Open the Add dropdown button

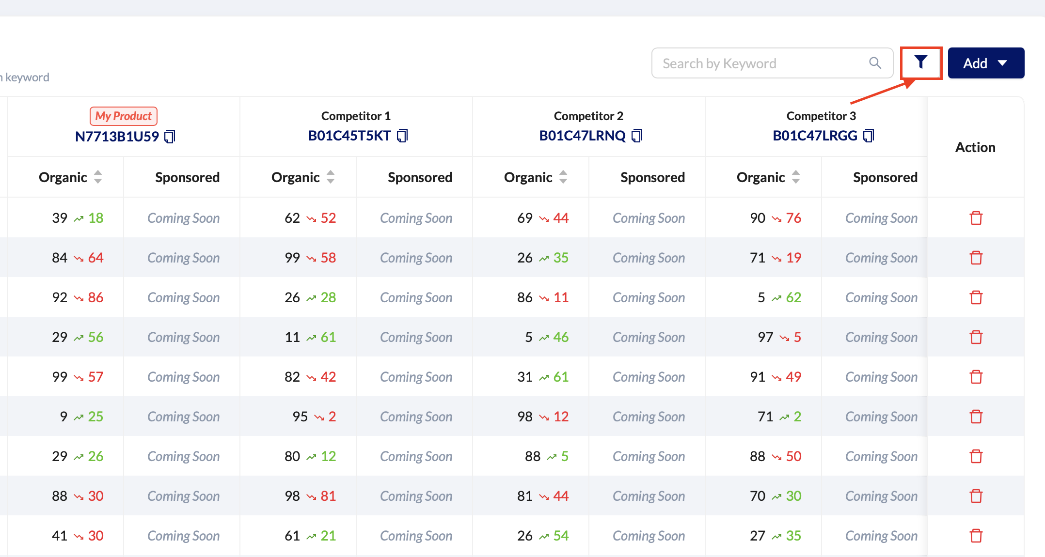coord(986,63)
